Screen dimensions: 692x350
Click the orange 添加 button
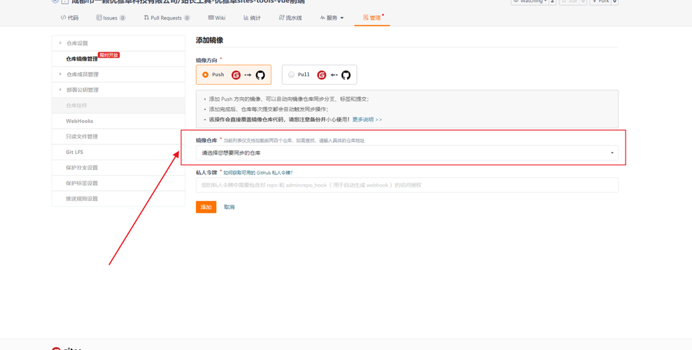pyautogui.click(x=206, y=207)
